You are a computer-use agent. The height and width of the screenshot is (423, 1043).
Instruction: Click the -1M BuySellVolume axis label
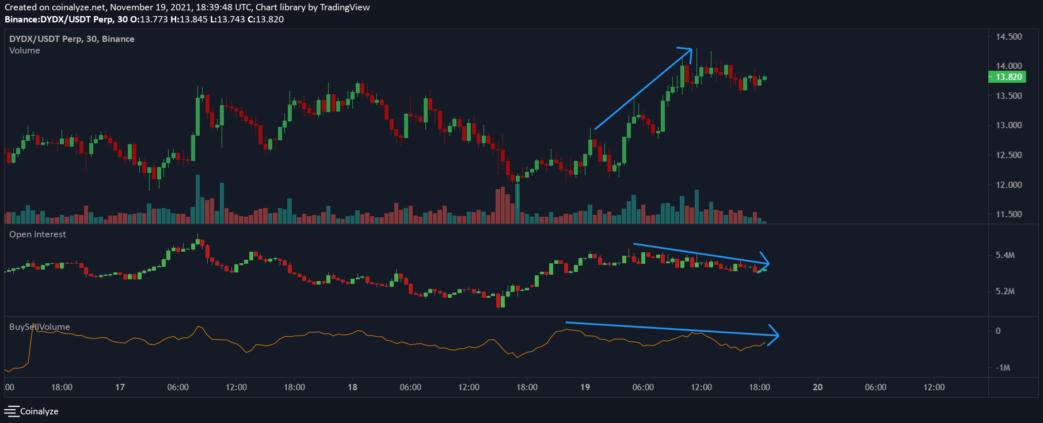click(x=1003, y=368)
